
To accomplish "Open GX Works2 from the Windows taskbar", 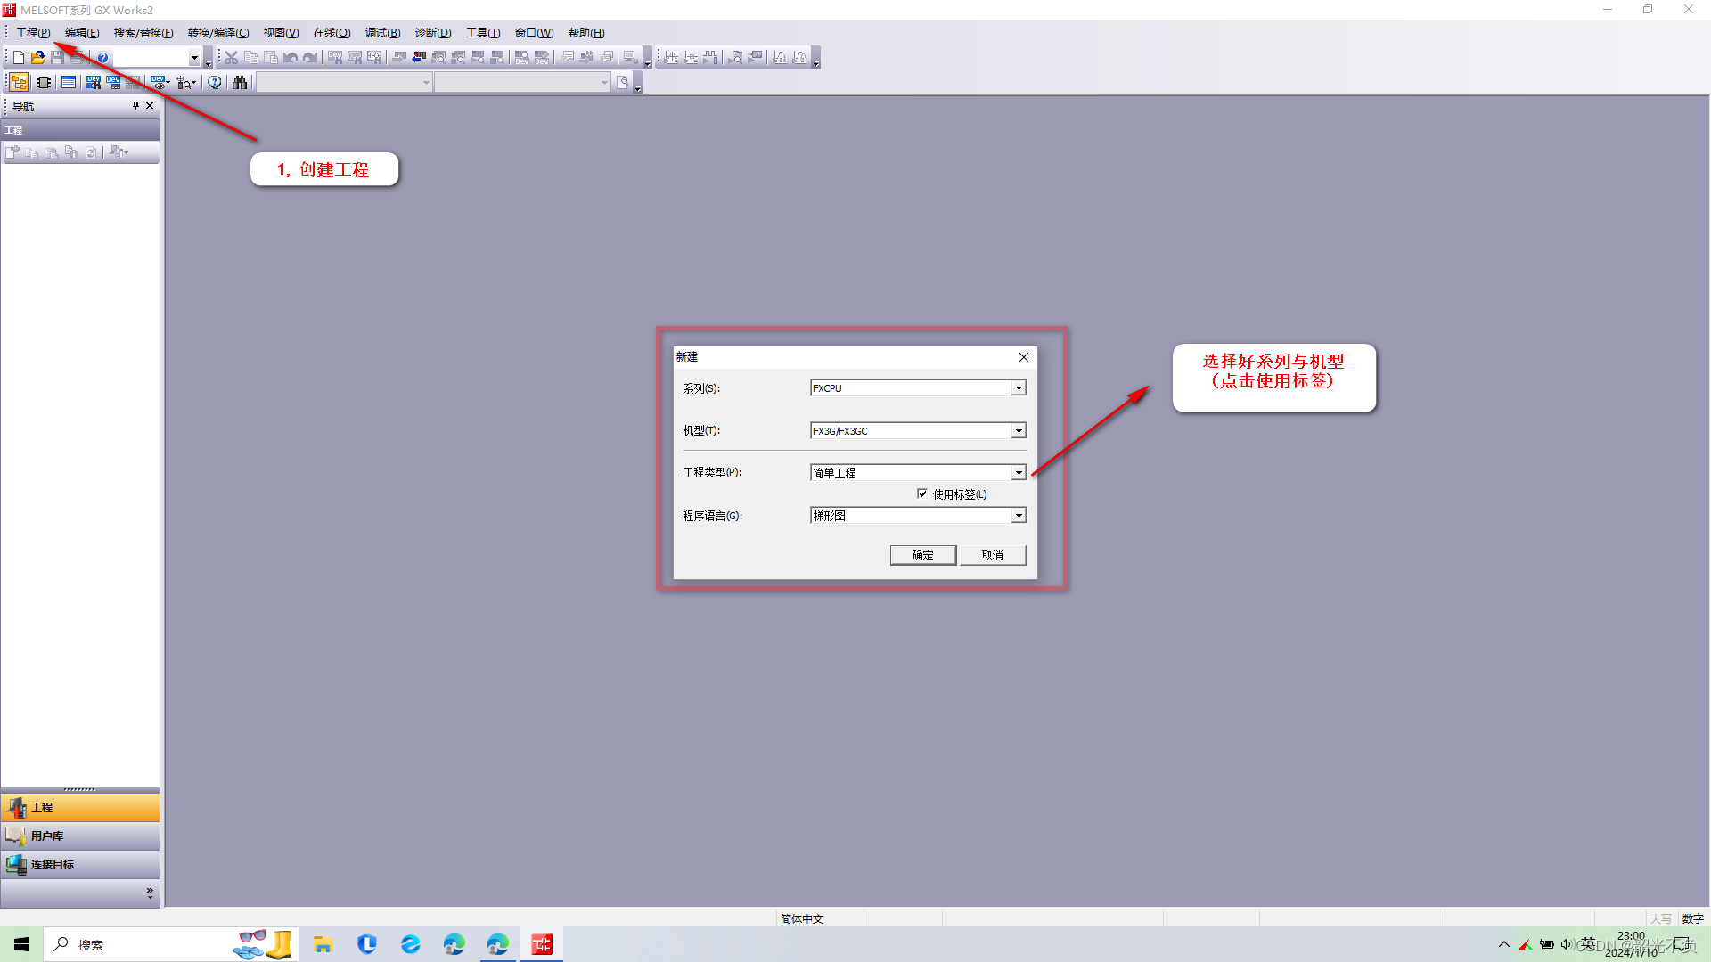I will [x=542, y=944].
